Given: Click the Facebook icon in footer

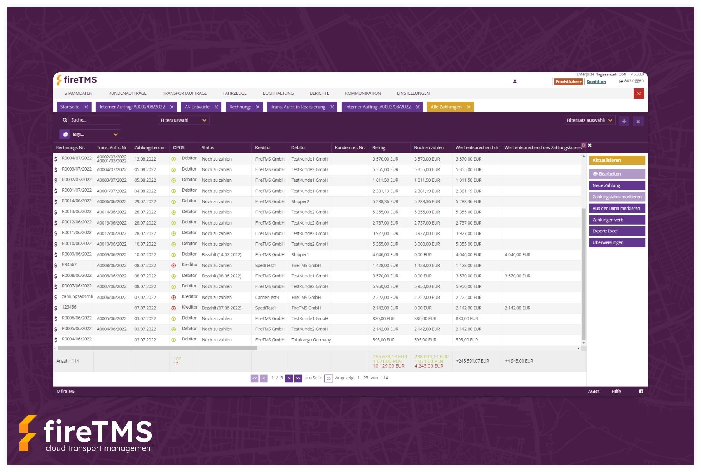Looking at the screenshot, I should point(641,392).
